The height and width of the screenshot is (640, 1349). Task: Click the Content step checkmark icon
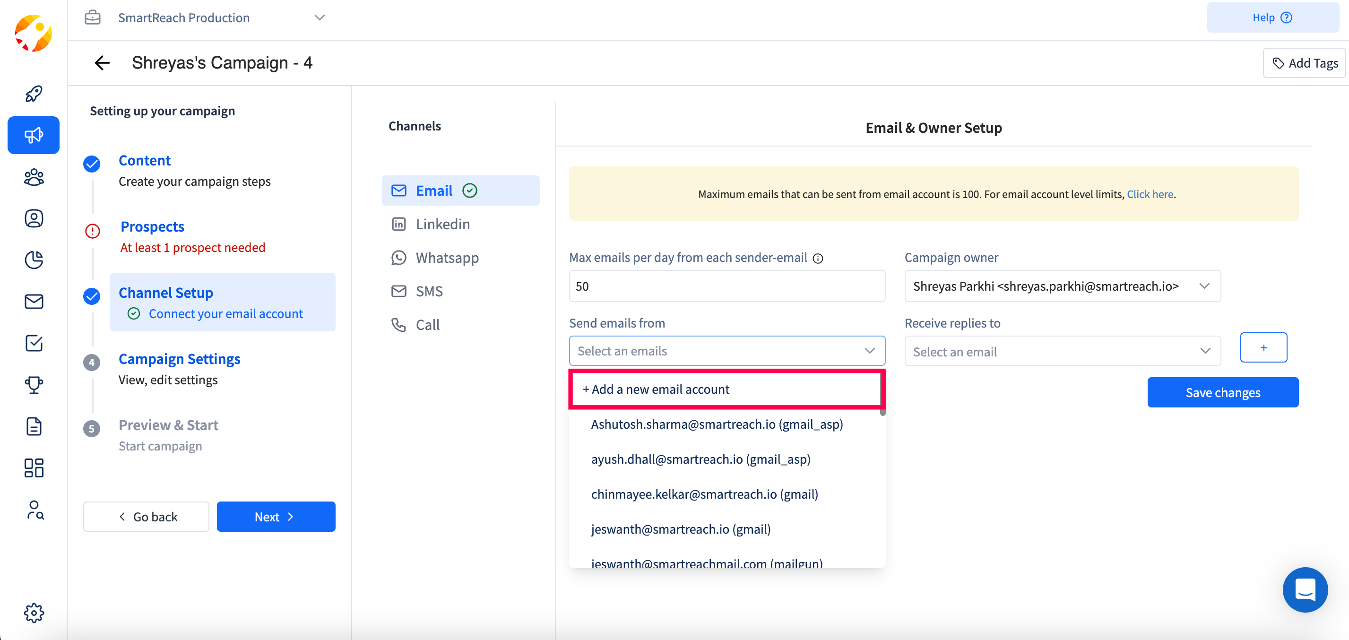[x=92, y=164]
